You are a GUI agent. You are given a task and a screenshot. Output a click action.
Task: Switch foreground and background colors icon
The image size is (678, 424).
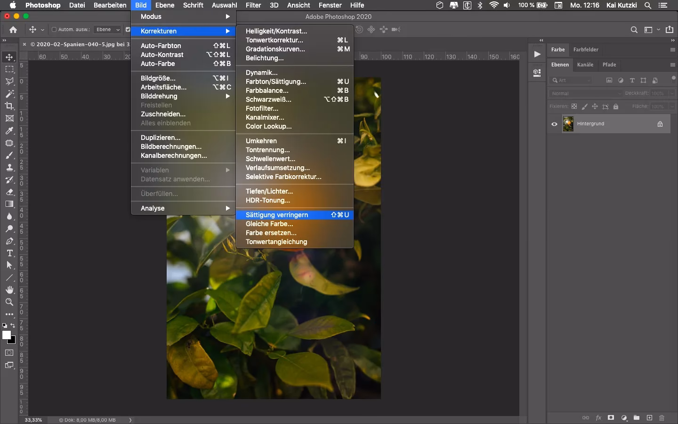(x=13, y=326)
